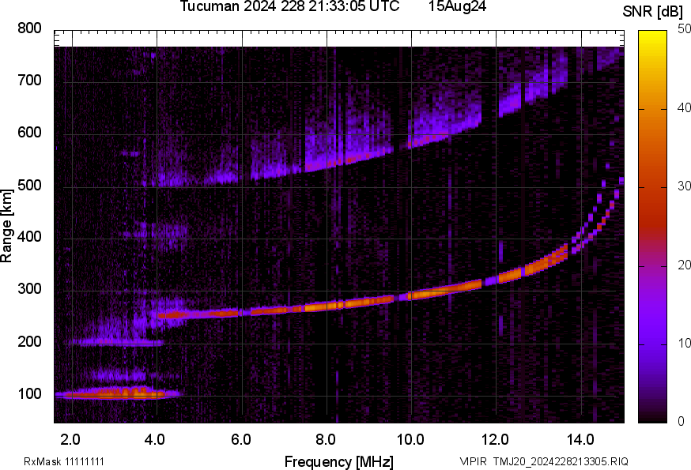Image resolution: width=691 pixels, height=470 pixels.
Task: Click the range tick label '700'
Action: 29,81
